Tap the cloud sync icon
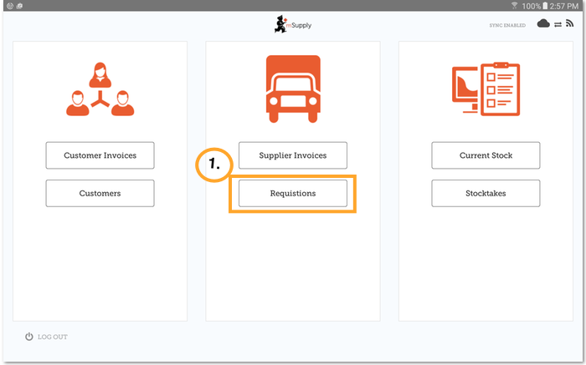Viewport: 586px width, 365px height. [x=543, y=24]
